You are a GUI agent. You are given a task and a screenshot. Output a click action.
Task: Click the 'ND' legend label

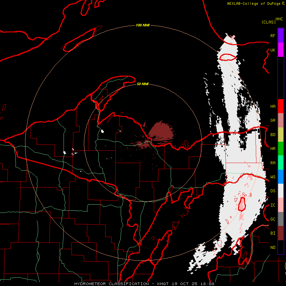(x=273, y=248)
